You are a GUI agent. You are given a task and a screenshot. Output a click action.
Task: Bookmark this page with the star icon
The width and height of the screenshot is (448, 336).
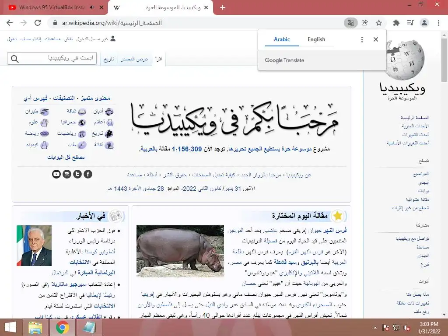pos(379,23)
